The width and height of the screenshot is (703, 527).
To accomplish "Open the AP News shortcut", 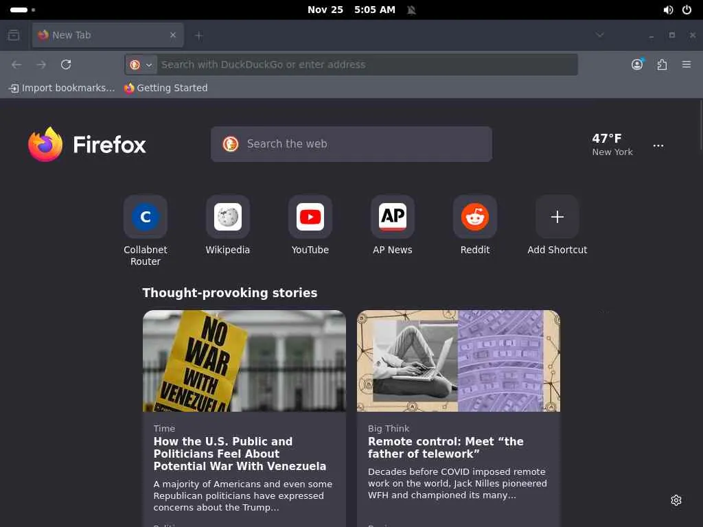I will pos(393,225).
